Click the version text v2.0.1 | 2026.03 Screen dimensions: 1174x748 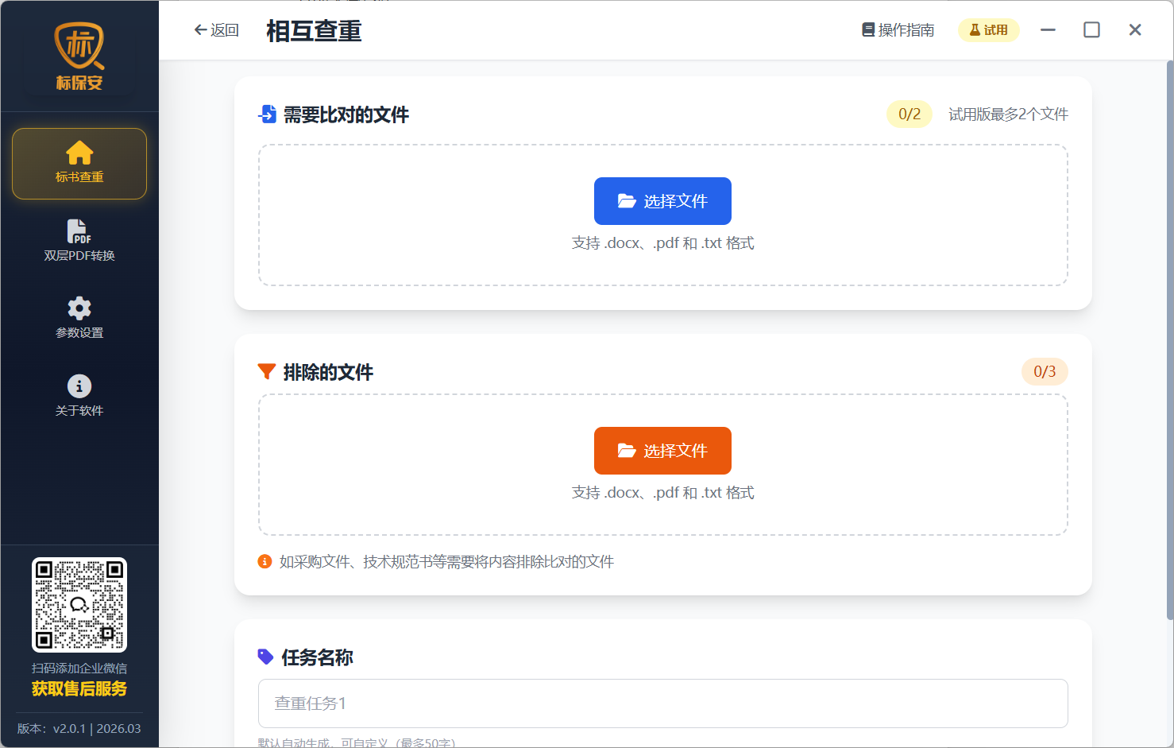pyautogui.click(x=79, y=729)
